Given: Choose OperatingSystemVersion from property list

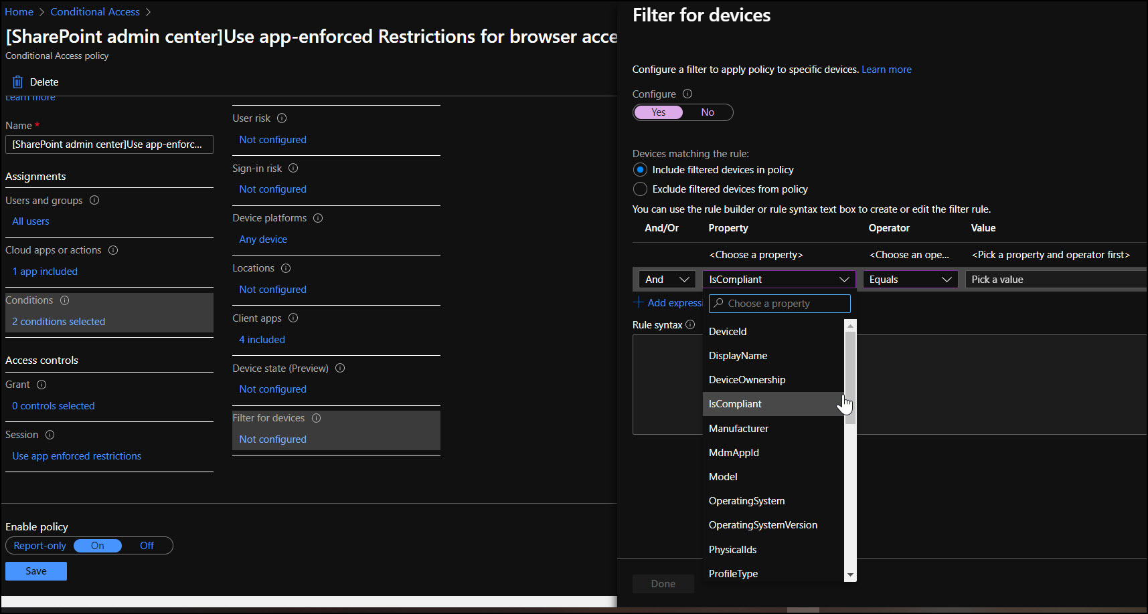Looking at the screenshot, I should [773, 525].
